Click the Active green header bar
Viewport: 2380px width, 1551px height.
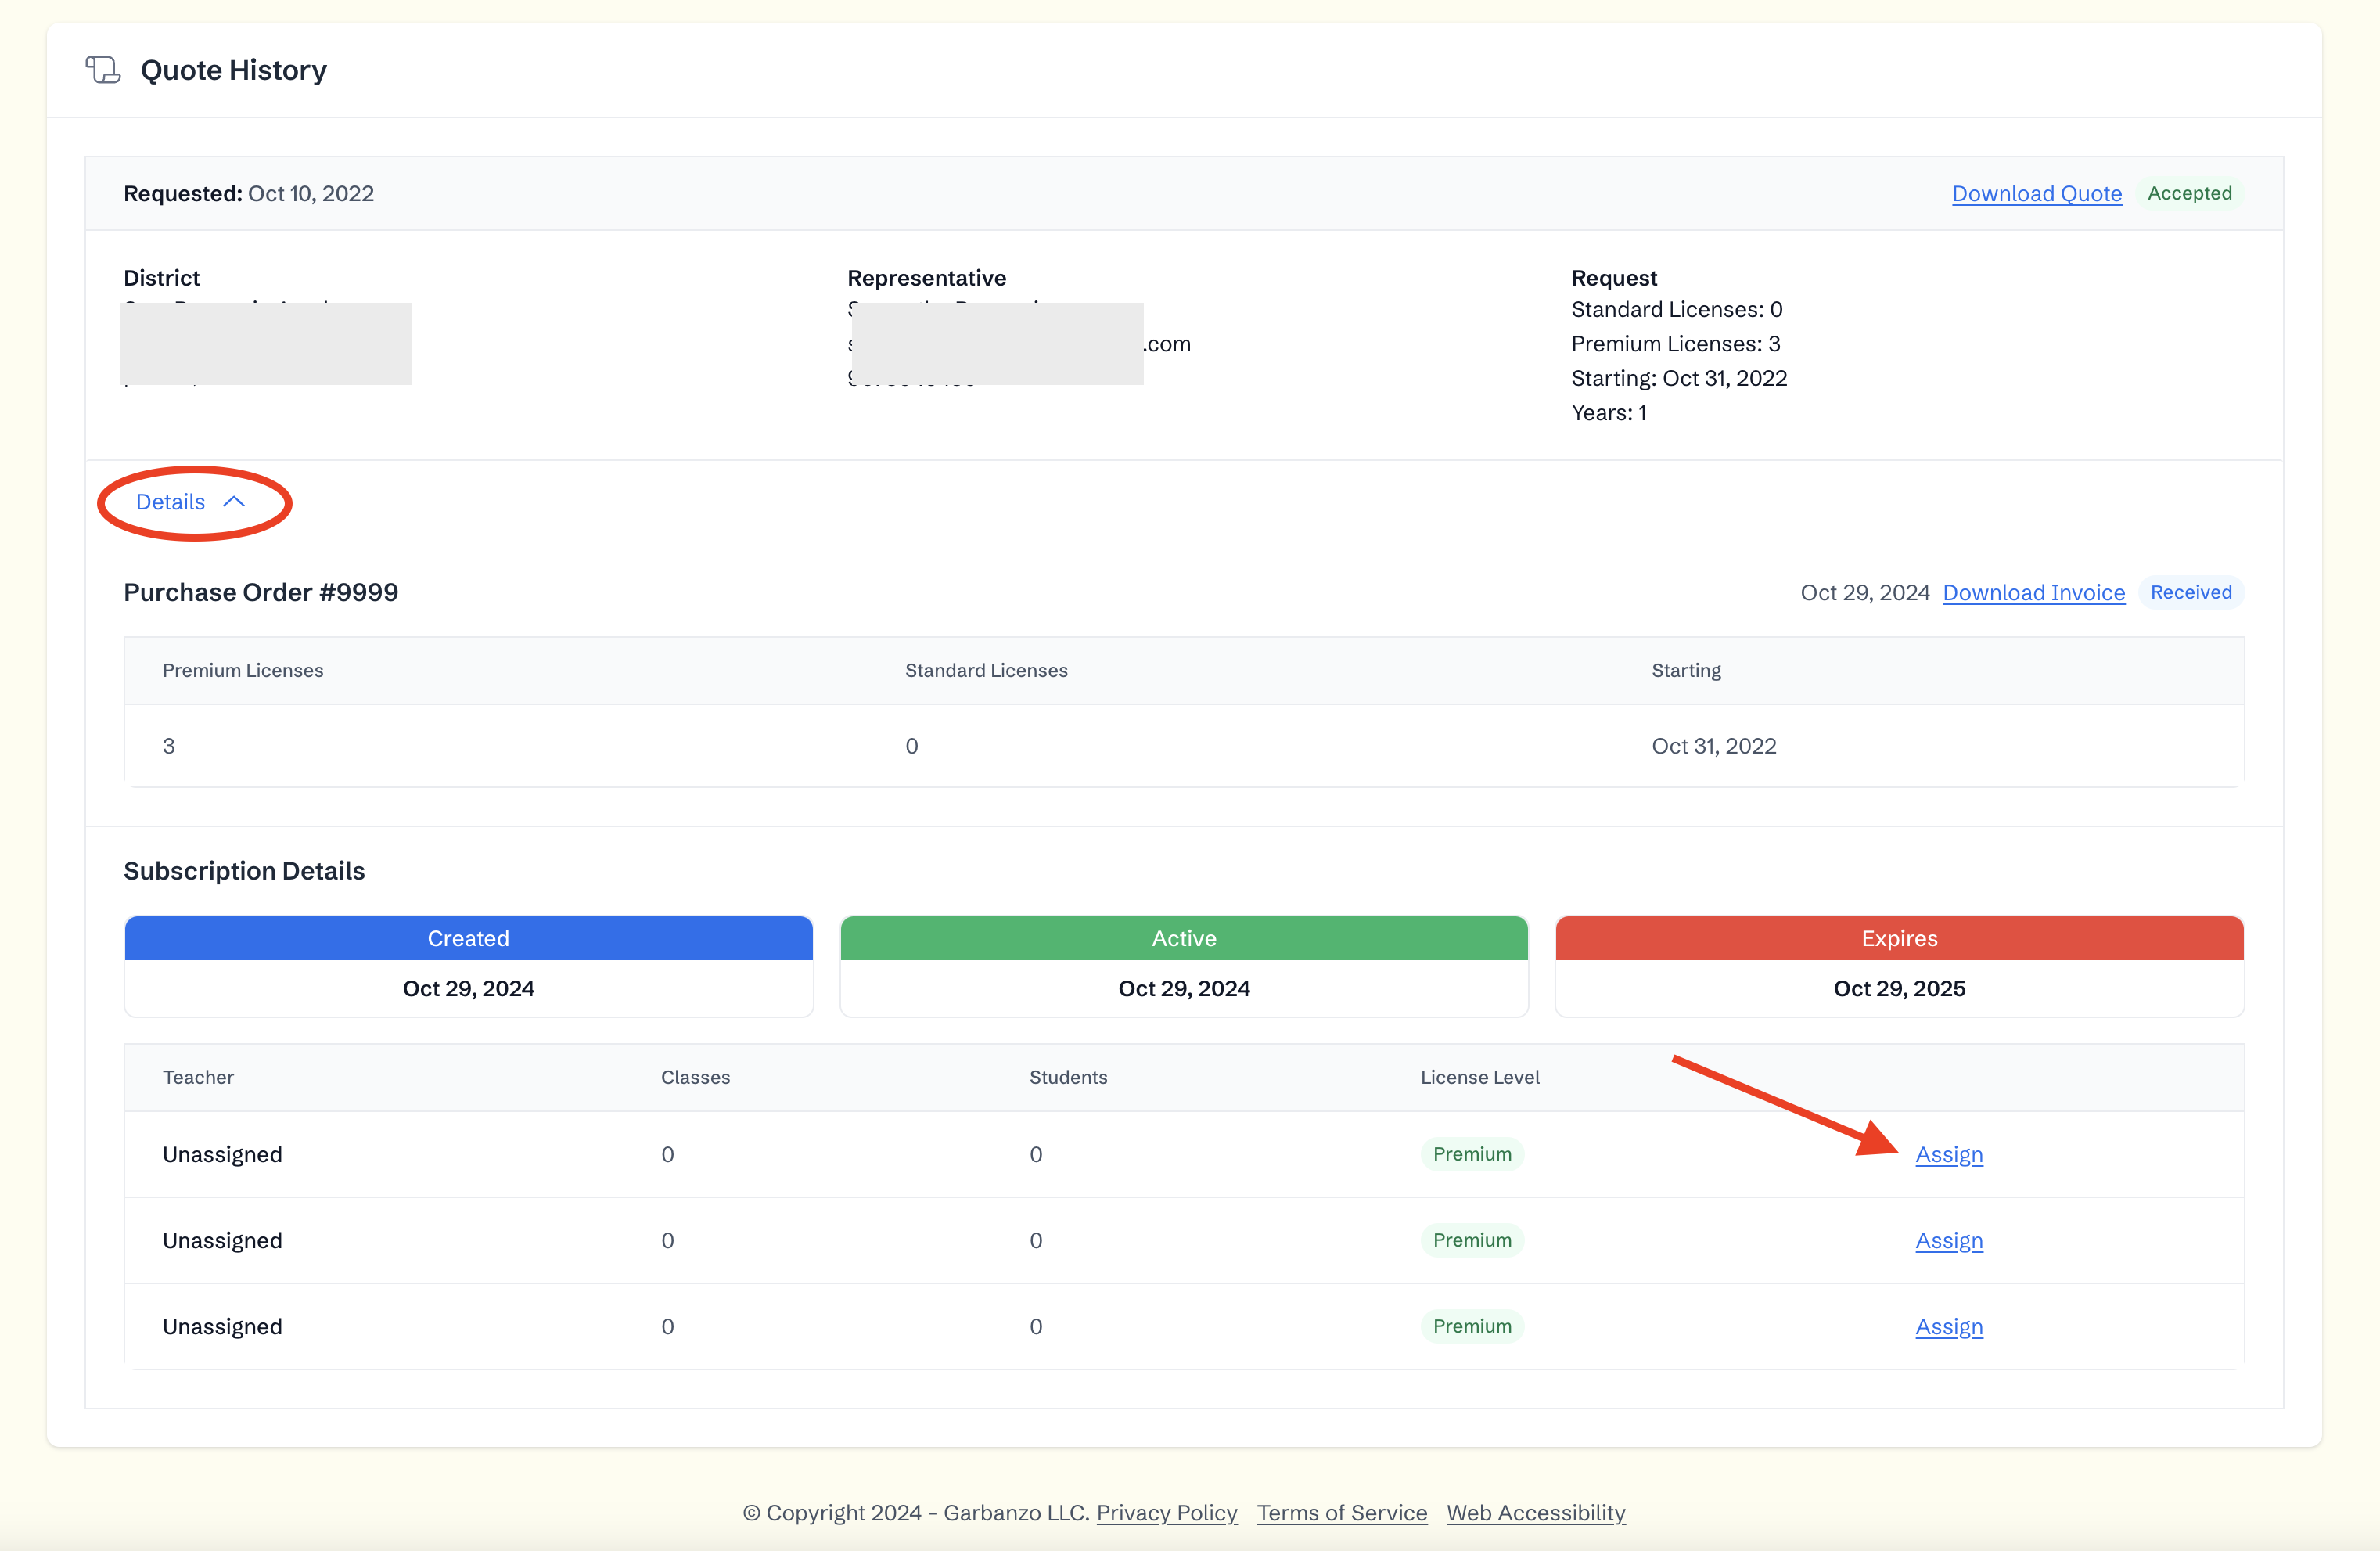tap(1184, 938)
